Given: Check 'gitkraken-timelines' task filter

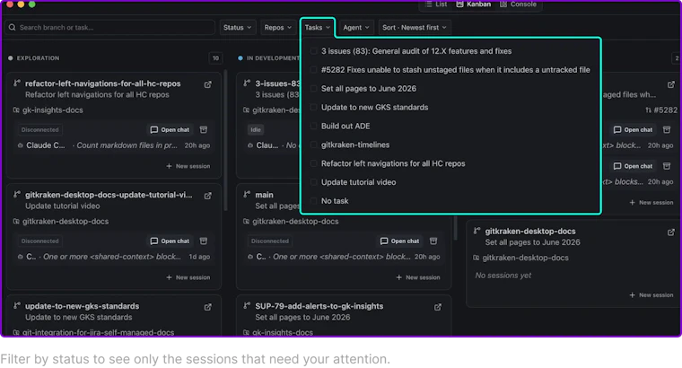Looking at the screenshot, I should pyautogui.click(x=313, y=145).
